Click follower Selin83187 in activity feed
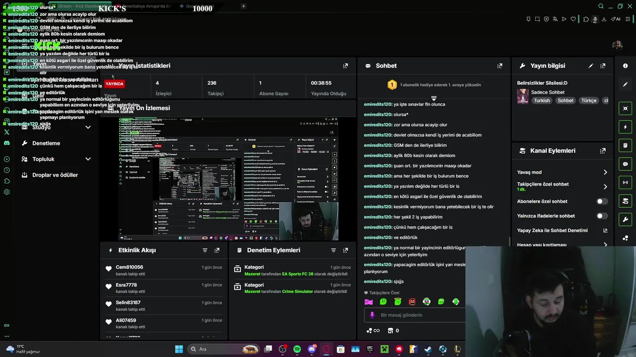Image resolution: width=636 pixels, height=357 pixels. [x=128, y=302]
